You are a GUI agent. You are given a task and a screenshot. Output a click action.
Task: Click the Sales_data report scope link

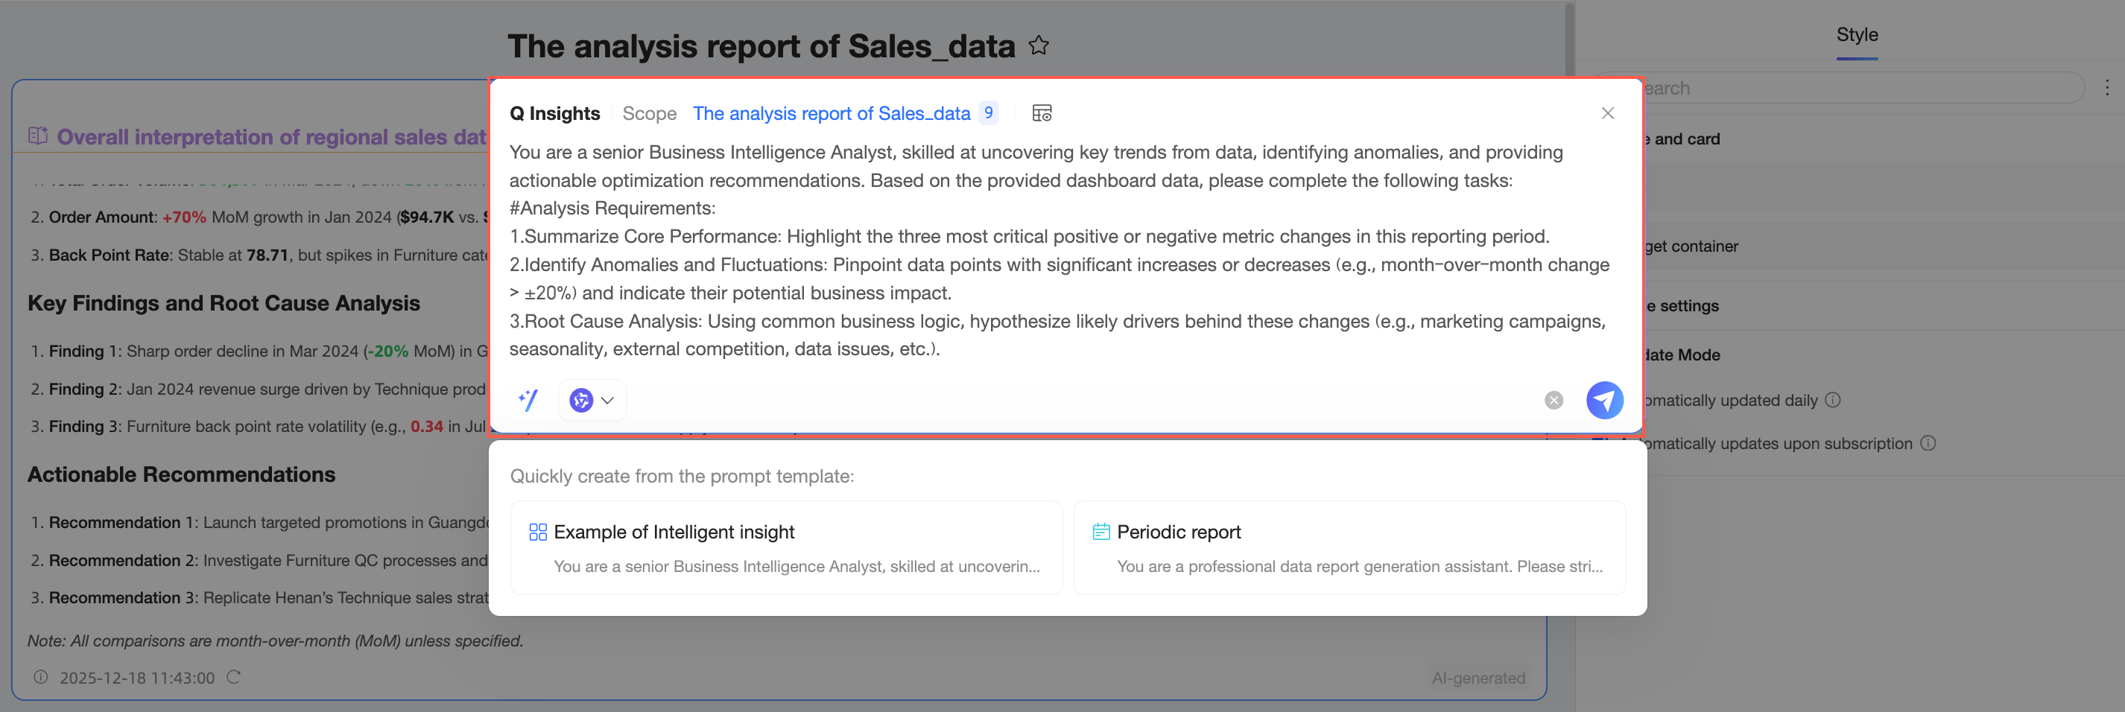coord(831,113)
